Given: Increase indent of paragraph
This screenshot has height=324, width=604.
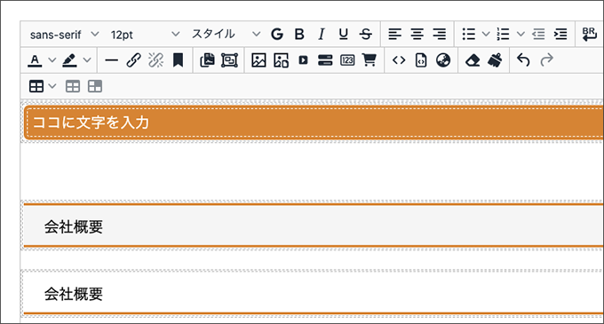Looking at the screenshot, I should [x=560, y=35].
